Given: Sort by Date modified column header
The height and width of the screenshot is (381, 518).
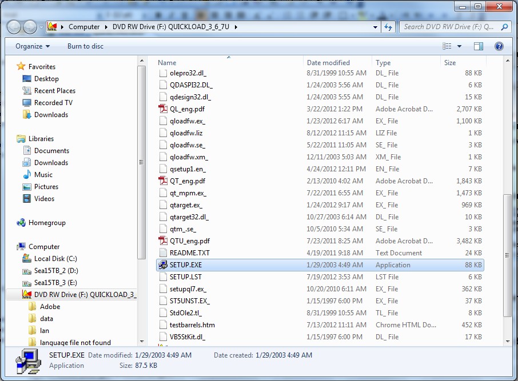Looking at the screenshot, I should 328,63.
